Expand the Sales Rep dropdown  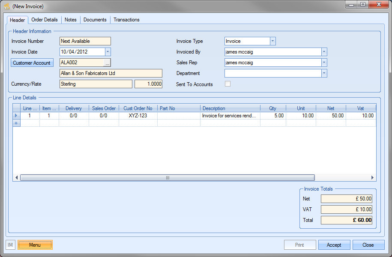pyautogui.click(x=324, y=63)
